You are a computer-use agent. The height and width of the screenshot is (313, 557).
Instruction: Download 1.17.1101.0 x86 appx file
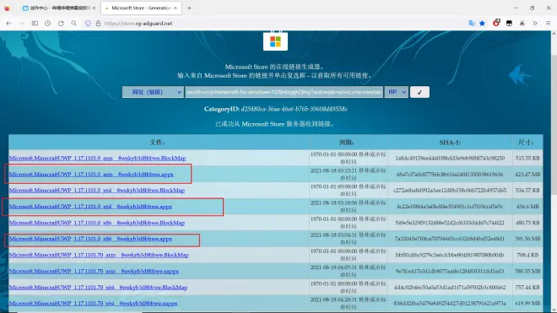pos(90,239)
